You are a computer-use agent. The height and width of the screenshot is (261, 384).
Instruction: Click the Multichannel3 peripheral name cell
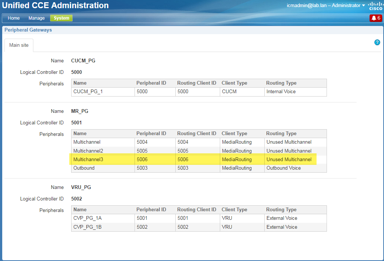103,159
